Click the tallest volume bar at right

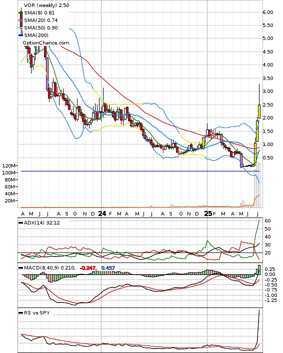pos(257,185)
